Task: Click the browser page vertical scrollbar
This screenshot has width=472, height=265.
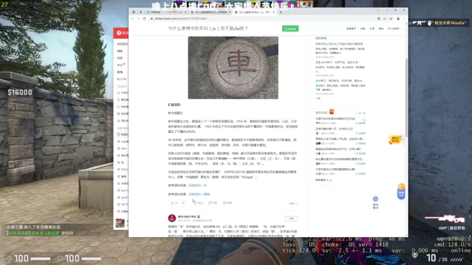Action: [x=407, y=98]
